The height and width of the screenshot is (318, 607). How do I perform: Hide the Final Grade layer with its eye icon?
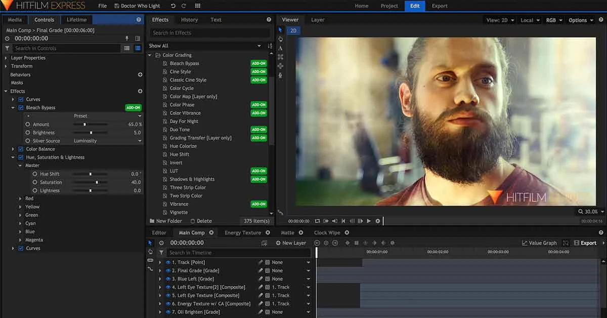tap(168, 270)
